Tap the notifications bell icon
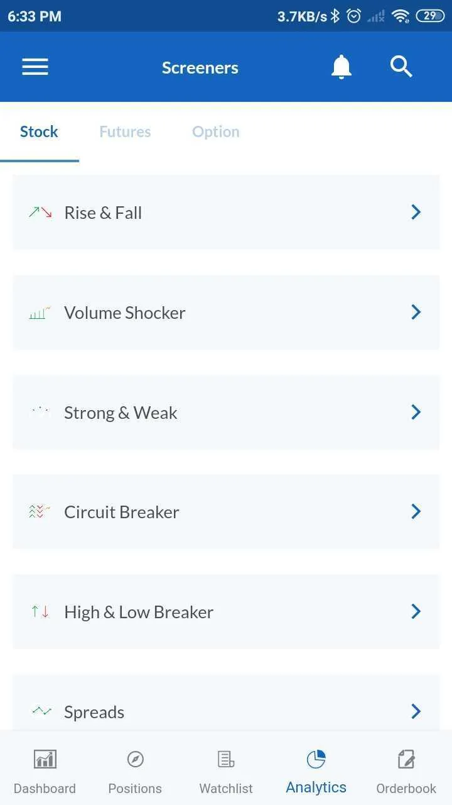 [342, 67]
